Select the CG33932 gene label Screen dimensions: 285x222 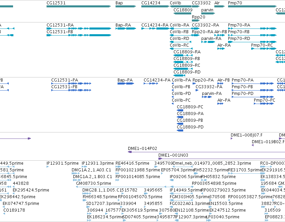(201, 3)
